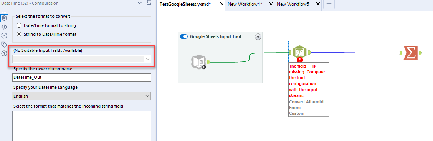Pin the Configuration panel

[149, 3]
